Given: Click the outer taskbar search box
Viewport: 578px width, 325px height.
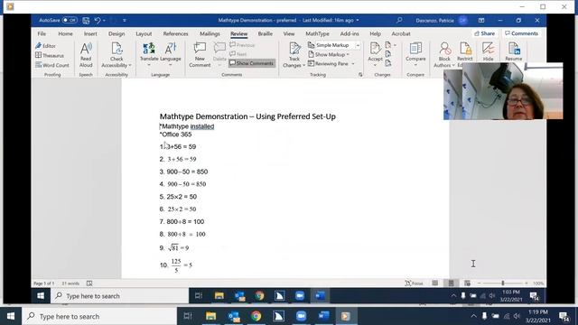Looking at the screenshot, I should pyautogui.click(x=99, y=316).
